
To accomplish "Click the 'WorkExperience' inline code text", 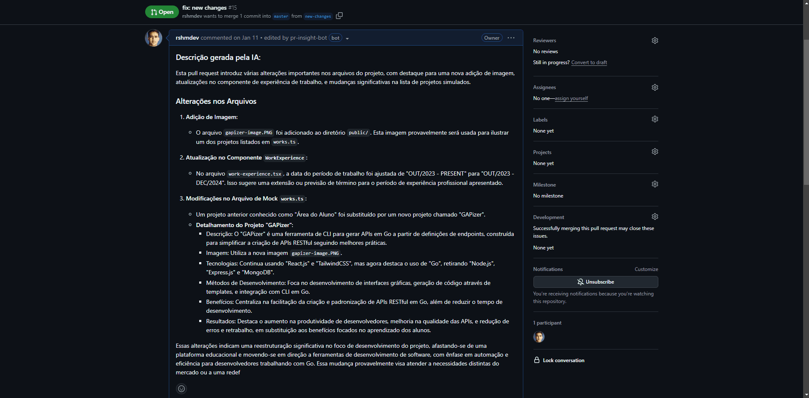I will [284, 158].
